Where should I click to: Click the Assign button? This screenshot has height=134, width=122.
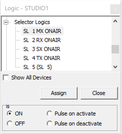click(59, 93)
